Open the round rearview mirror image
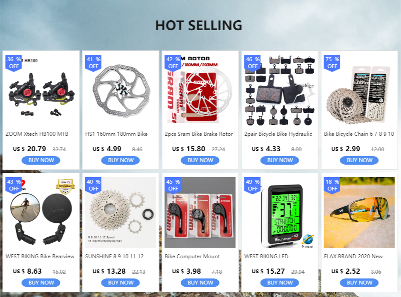Image resolution: width=401 pixels, height=297 pixels. [x=41, y=213]
